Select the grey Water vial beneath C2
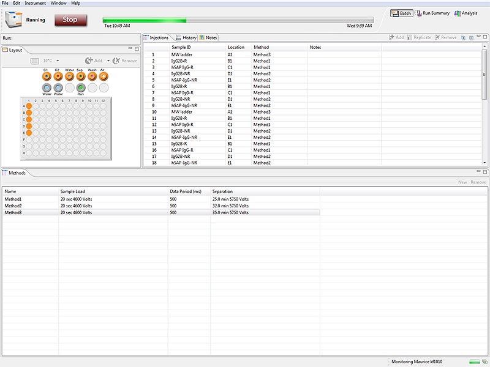Image resolution: width=490 pixels, height=367 pixels. tap(58, 87)
